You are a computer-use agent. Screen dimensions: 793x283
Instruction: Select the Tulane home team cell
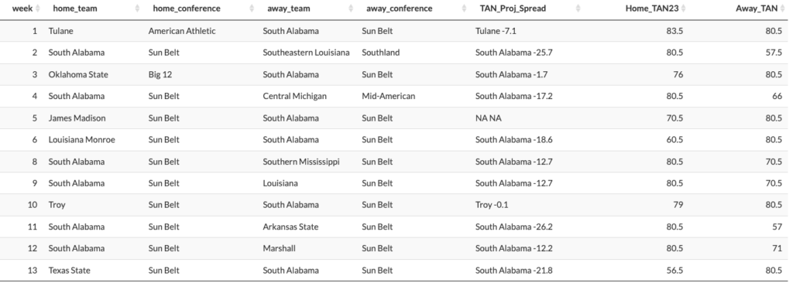click(x=60, y=31)
